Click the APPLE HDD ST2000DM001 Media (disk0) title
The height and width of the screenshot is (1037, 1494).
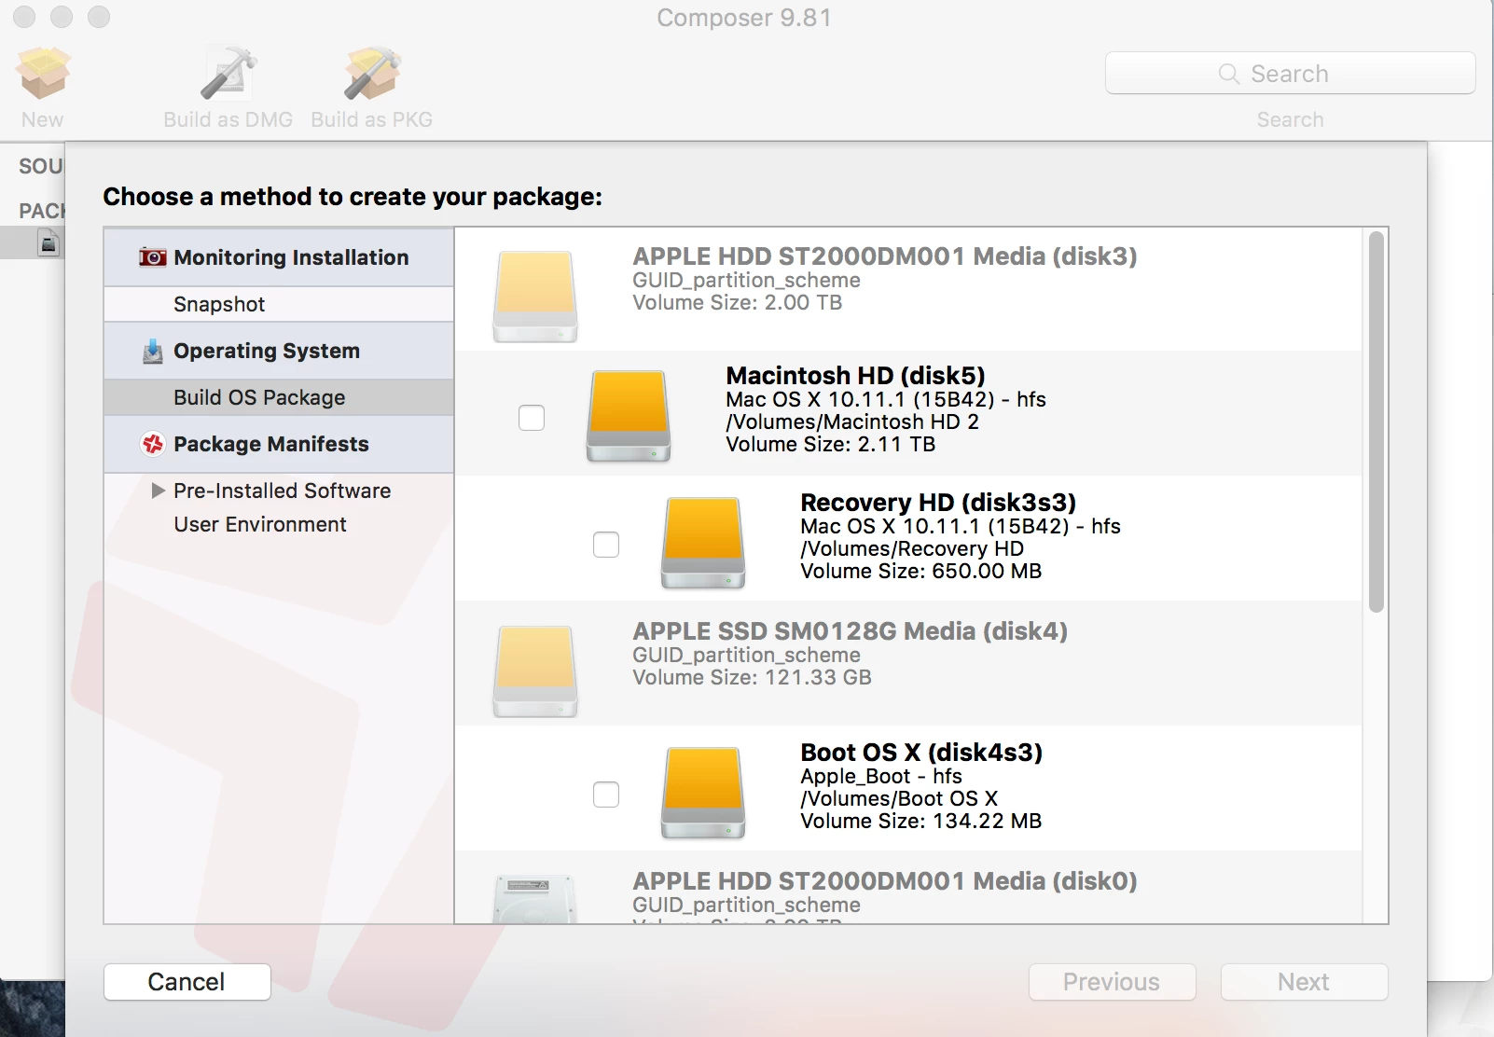tap(885, 881)
